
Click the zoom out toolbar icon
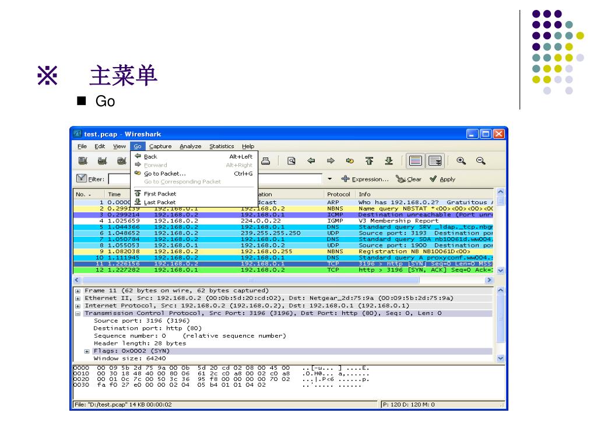[481, 161]
